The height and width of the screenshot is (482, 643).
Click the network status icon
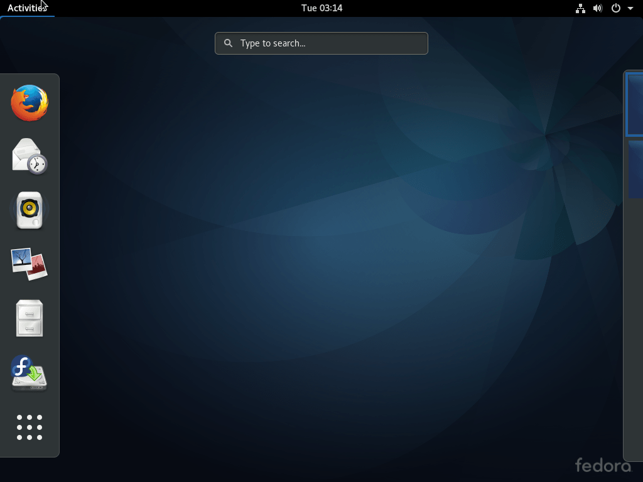(x=580, y=8)
